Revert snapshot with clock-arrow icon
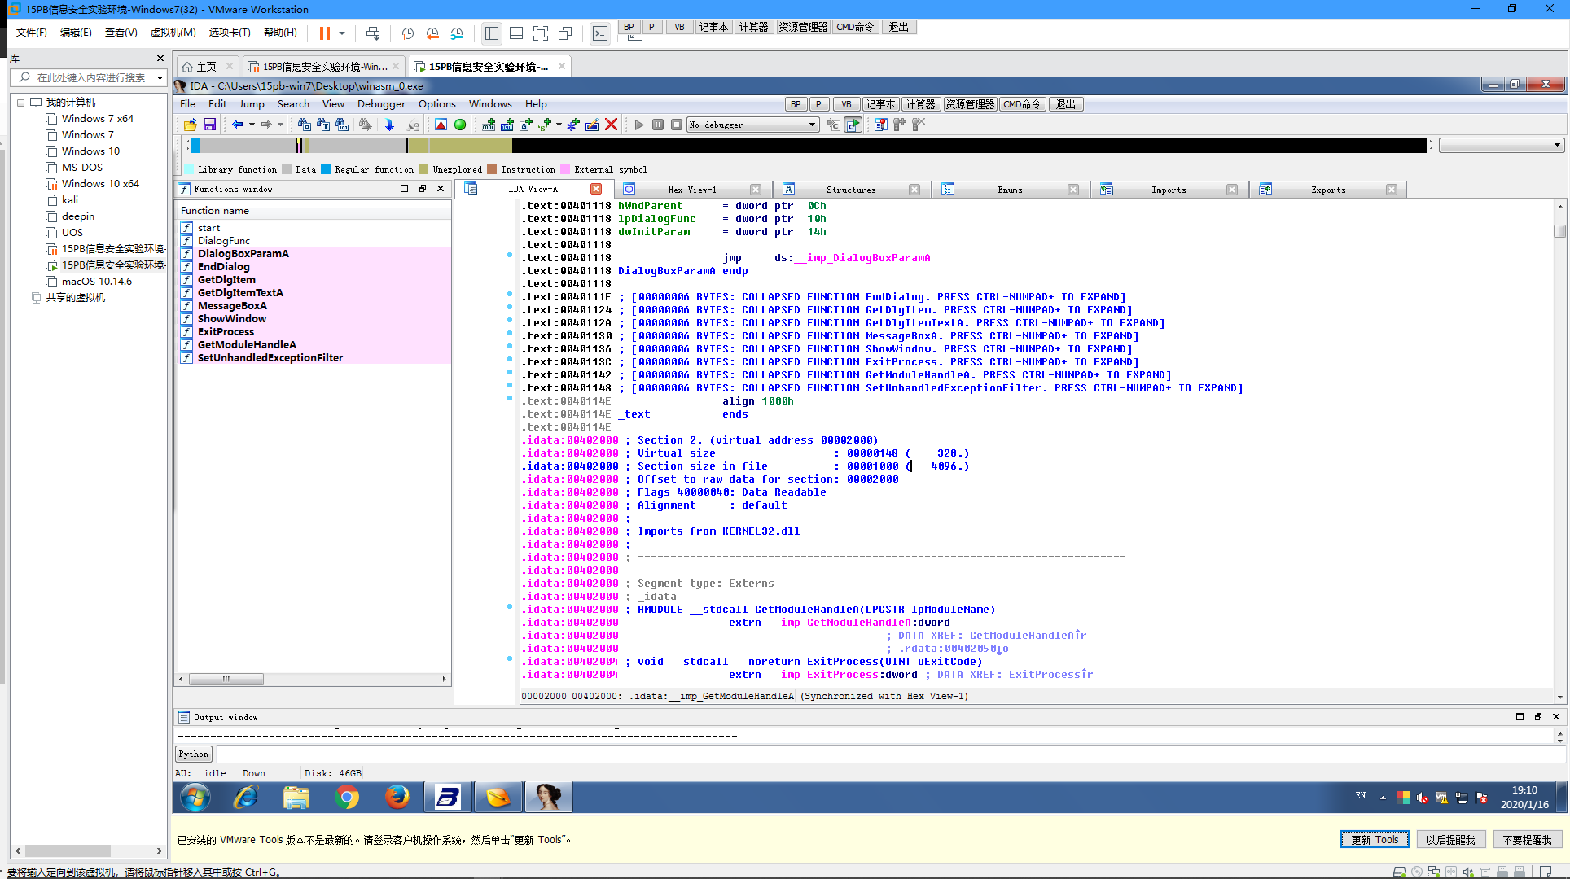Image resolution: width=1570 pixels, height=879 pixels. (432, 33)
